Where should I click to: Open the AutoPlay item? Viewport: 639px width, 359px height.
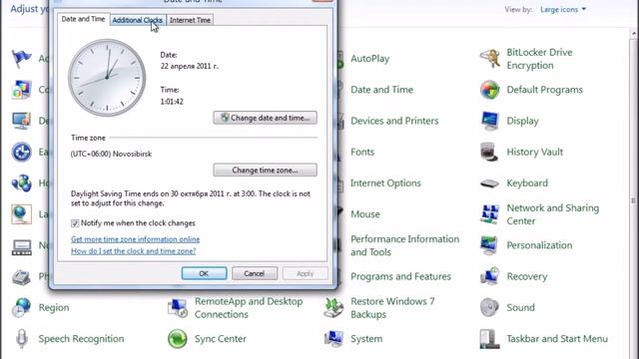point(369,59)
